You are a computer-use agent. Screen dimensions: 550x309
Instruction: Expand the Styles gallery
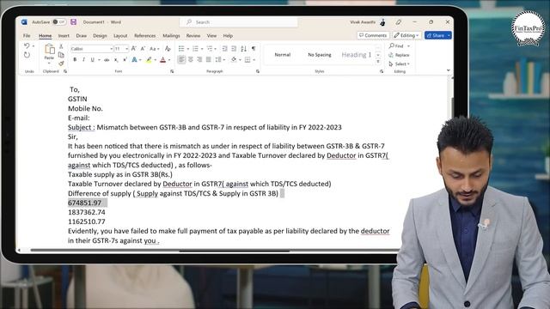(378, 62)
